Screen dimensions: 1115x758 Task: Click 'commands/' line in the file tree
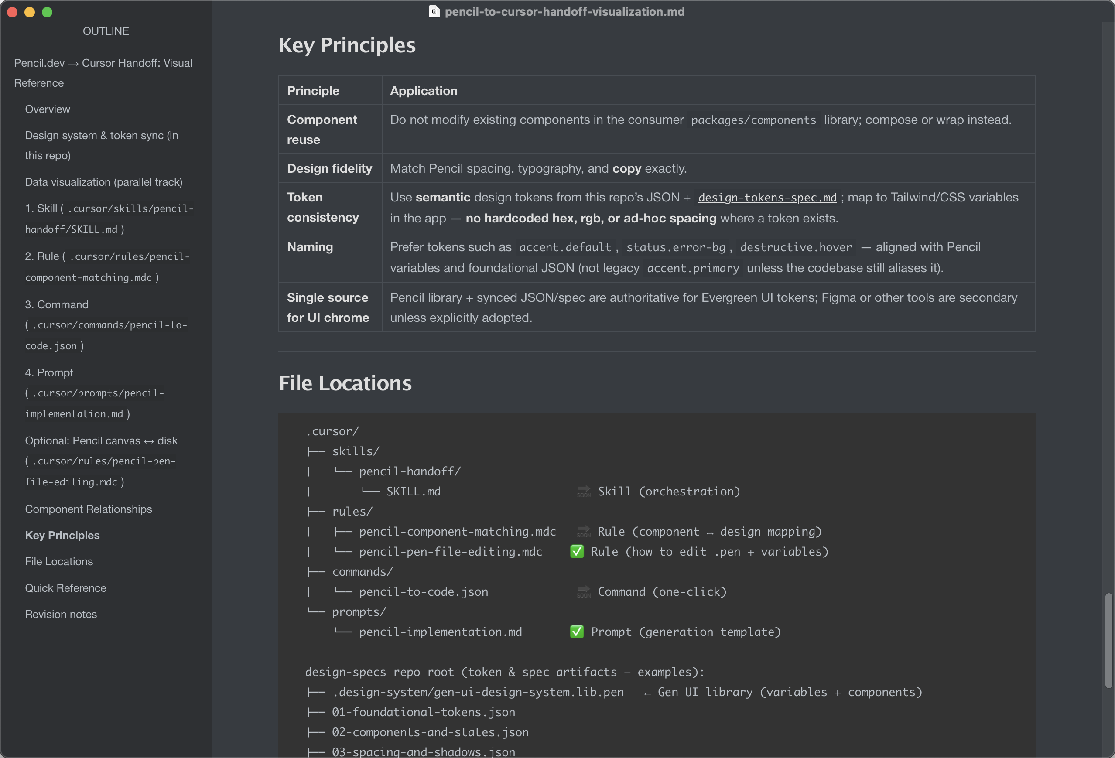tap(362, 572)
